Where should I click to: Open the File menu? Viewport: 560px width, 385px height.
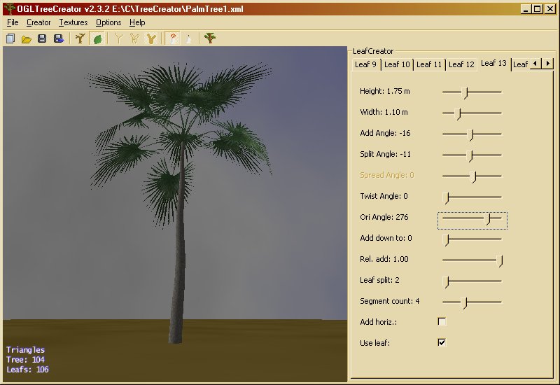[13, 22]
